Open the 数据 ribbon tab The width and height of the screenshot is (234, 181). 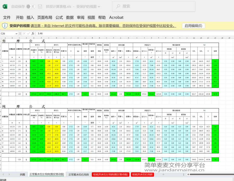point(70,17)
